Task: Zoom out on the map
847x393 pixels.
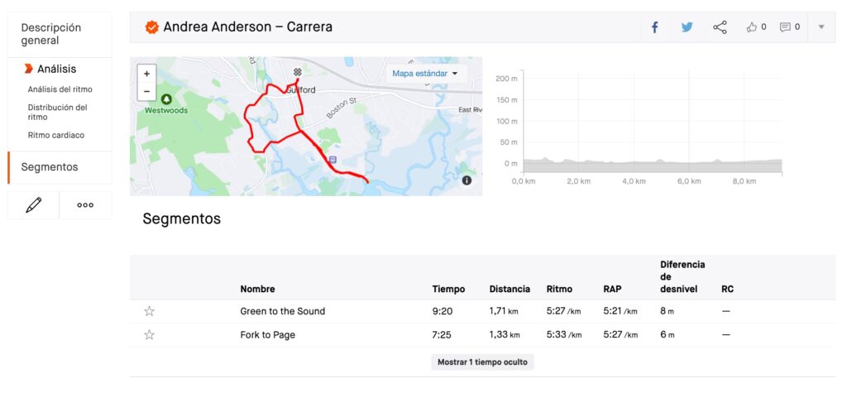Action: coord(146,91)
